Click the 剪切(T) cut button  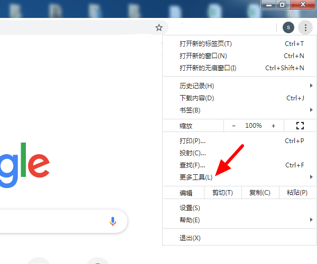[x=223, y=193]
